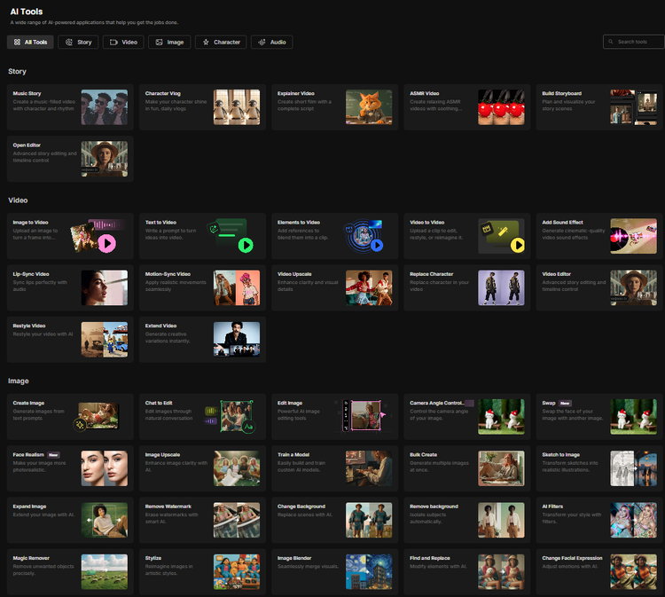
Task: Select the All Tools filter tab
Action: pyautogui.click(x=29, y=42)
